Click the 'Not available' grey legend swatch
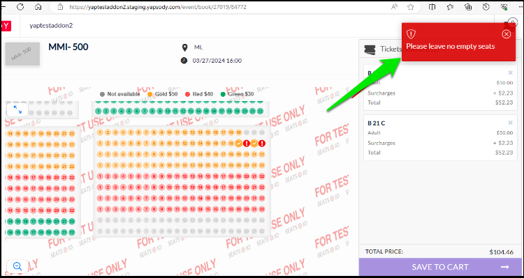 coord(102,94)
